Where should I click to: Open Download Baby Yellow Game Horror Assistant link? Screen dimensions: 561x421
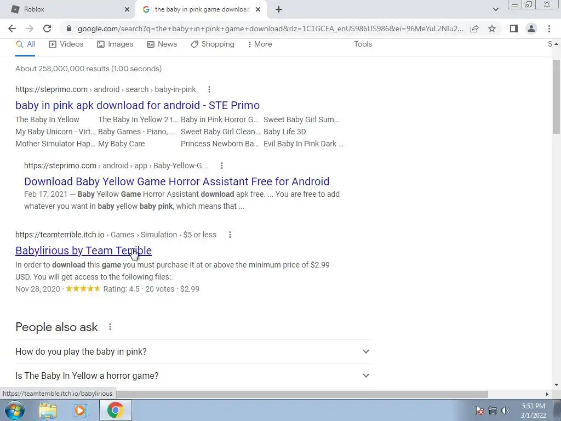click(x=177, y=181)
